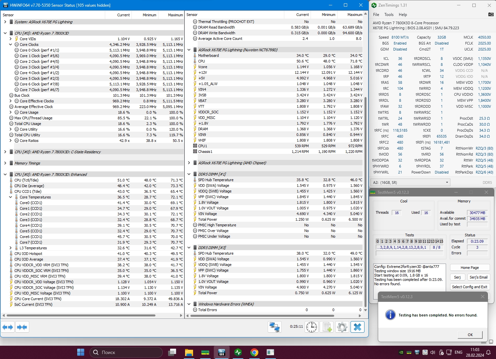Click the clock and date in the taskbar
The width and height of the screenshot is (496, 359).
pyautogui.click(x=475, y=352)
